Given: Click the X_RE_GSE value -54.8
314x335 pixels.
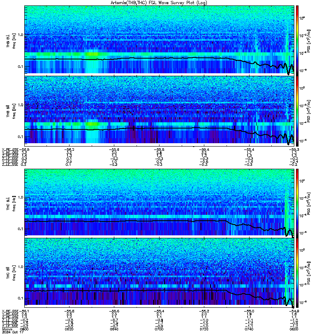Looking at the screenshot, I should pos(294,311).
